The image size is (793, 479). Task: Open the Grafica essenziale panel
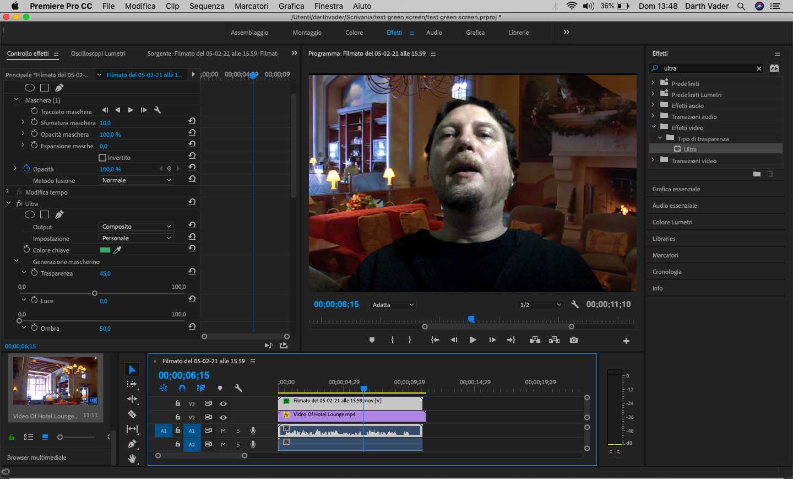676,189
